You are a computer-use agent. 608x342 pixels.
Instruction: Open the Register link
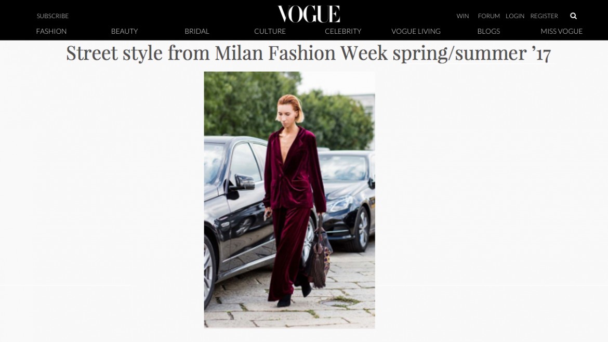[544, 16]
